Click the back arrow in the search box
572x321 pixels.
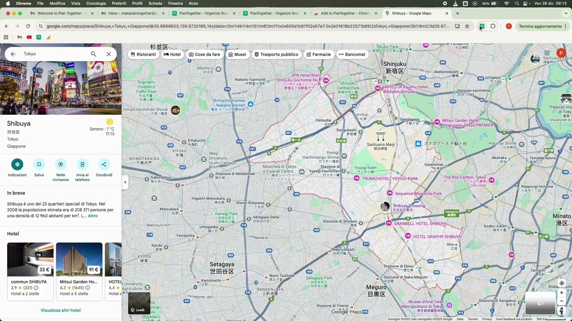coord(13,54)
